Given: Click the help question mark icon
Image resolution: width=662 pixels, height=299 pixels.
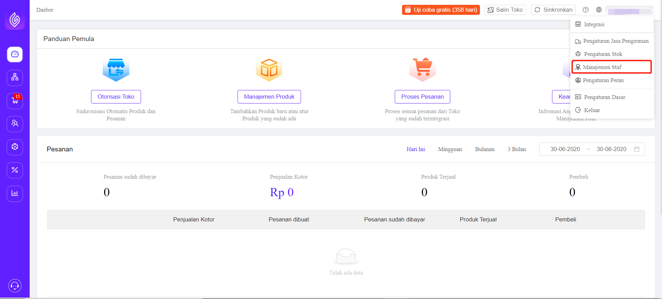Looking at the screenshot, I should tap(585, 10).
